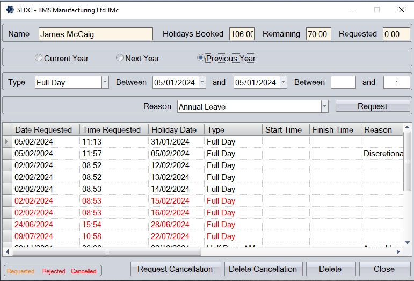Viewport: 414px width, 281px height.
Task: Select the Previous Year radio button
Action: [x=201, y=58]
